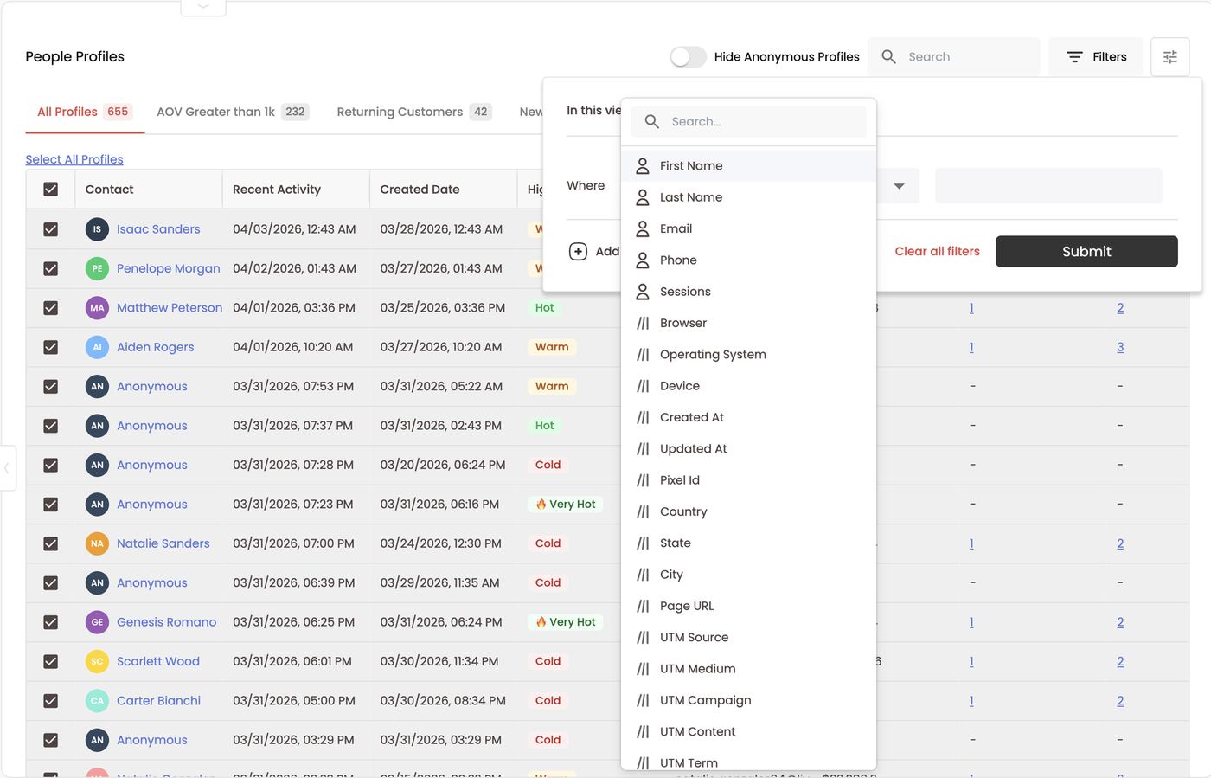Choose City from field list
Screen dimensions: 1211x778
(x=749, y=575)
